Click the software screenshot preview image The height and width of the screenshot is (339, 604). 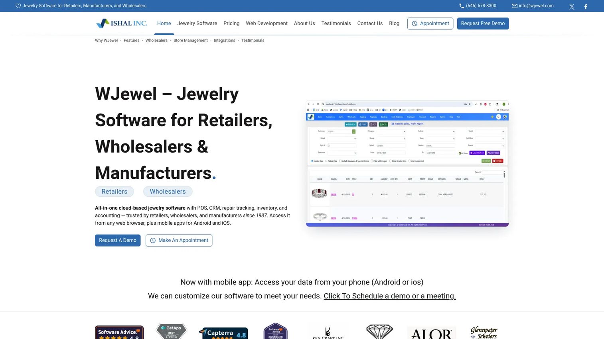(x=407, y=163)
